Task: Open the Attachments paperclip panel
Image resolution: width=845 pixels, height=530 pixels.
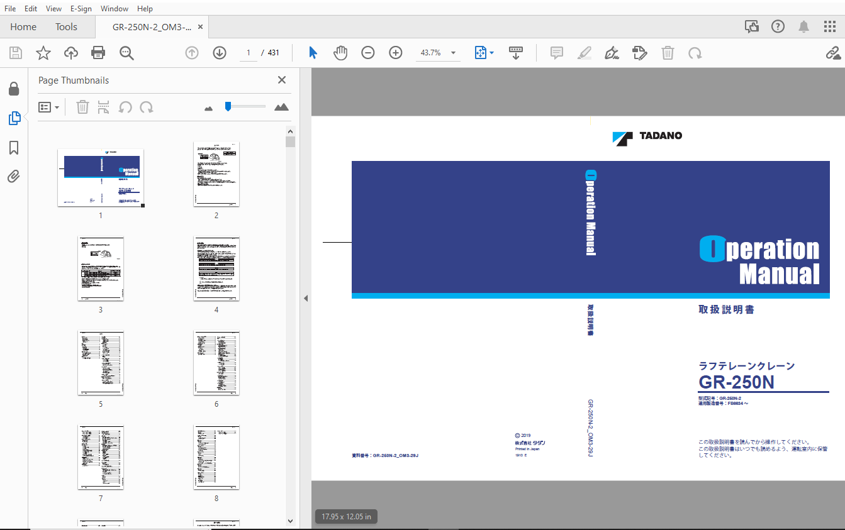Action: click(x=14, y=176)
